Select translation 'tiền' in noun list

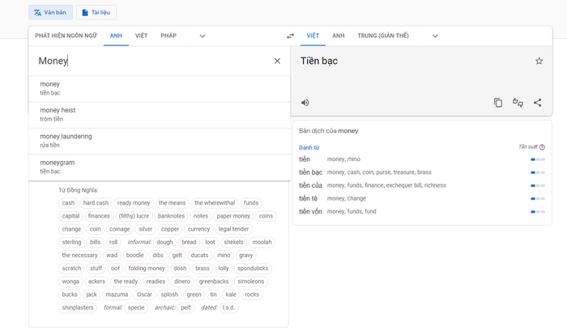tap(305, 159)
